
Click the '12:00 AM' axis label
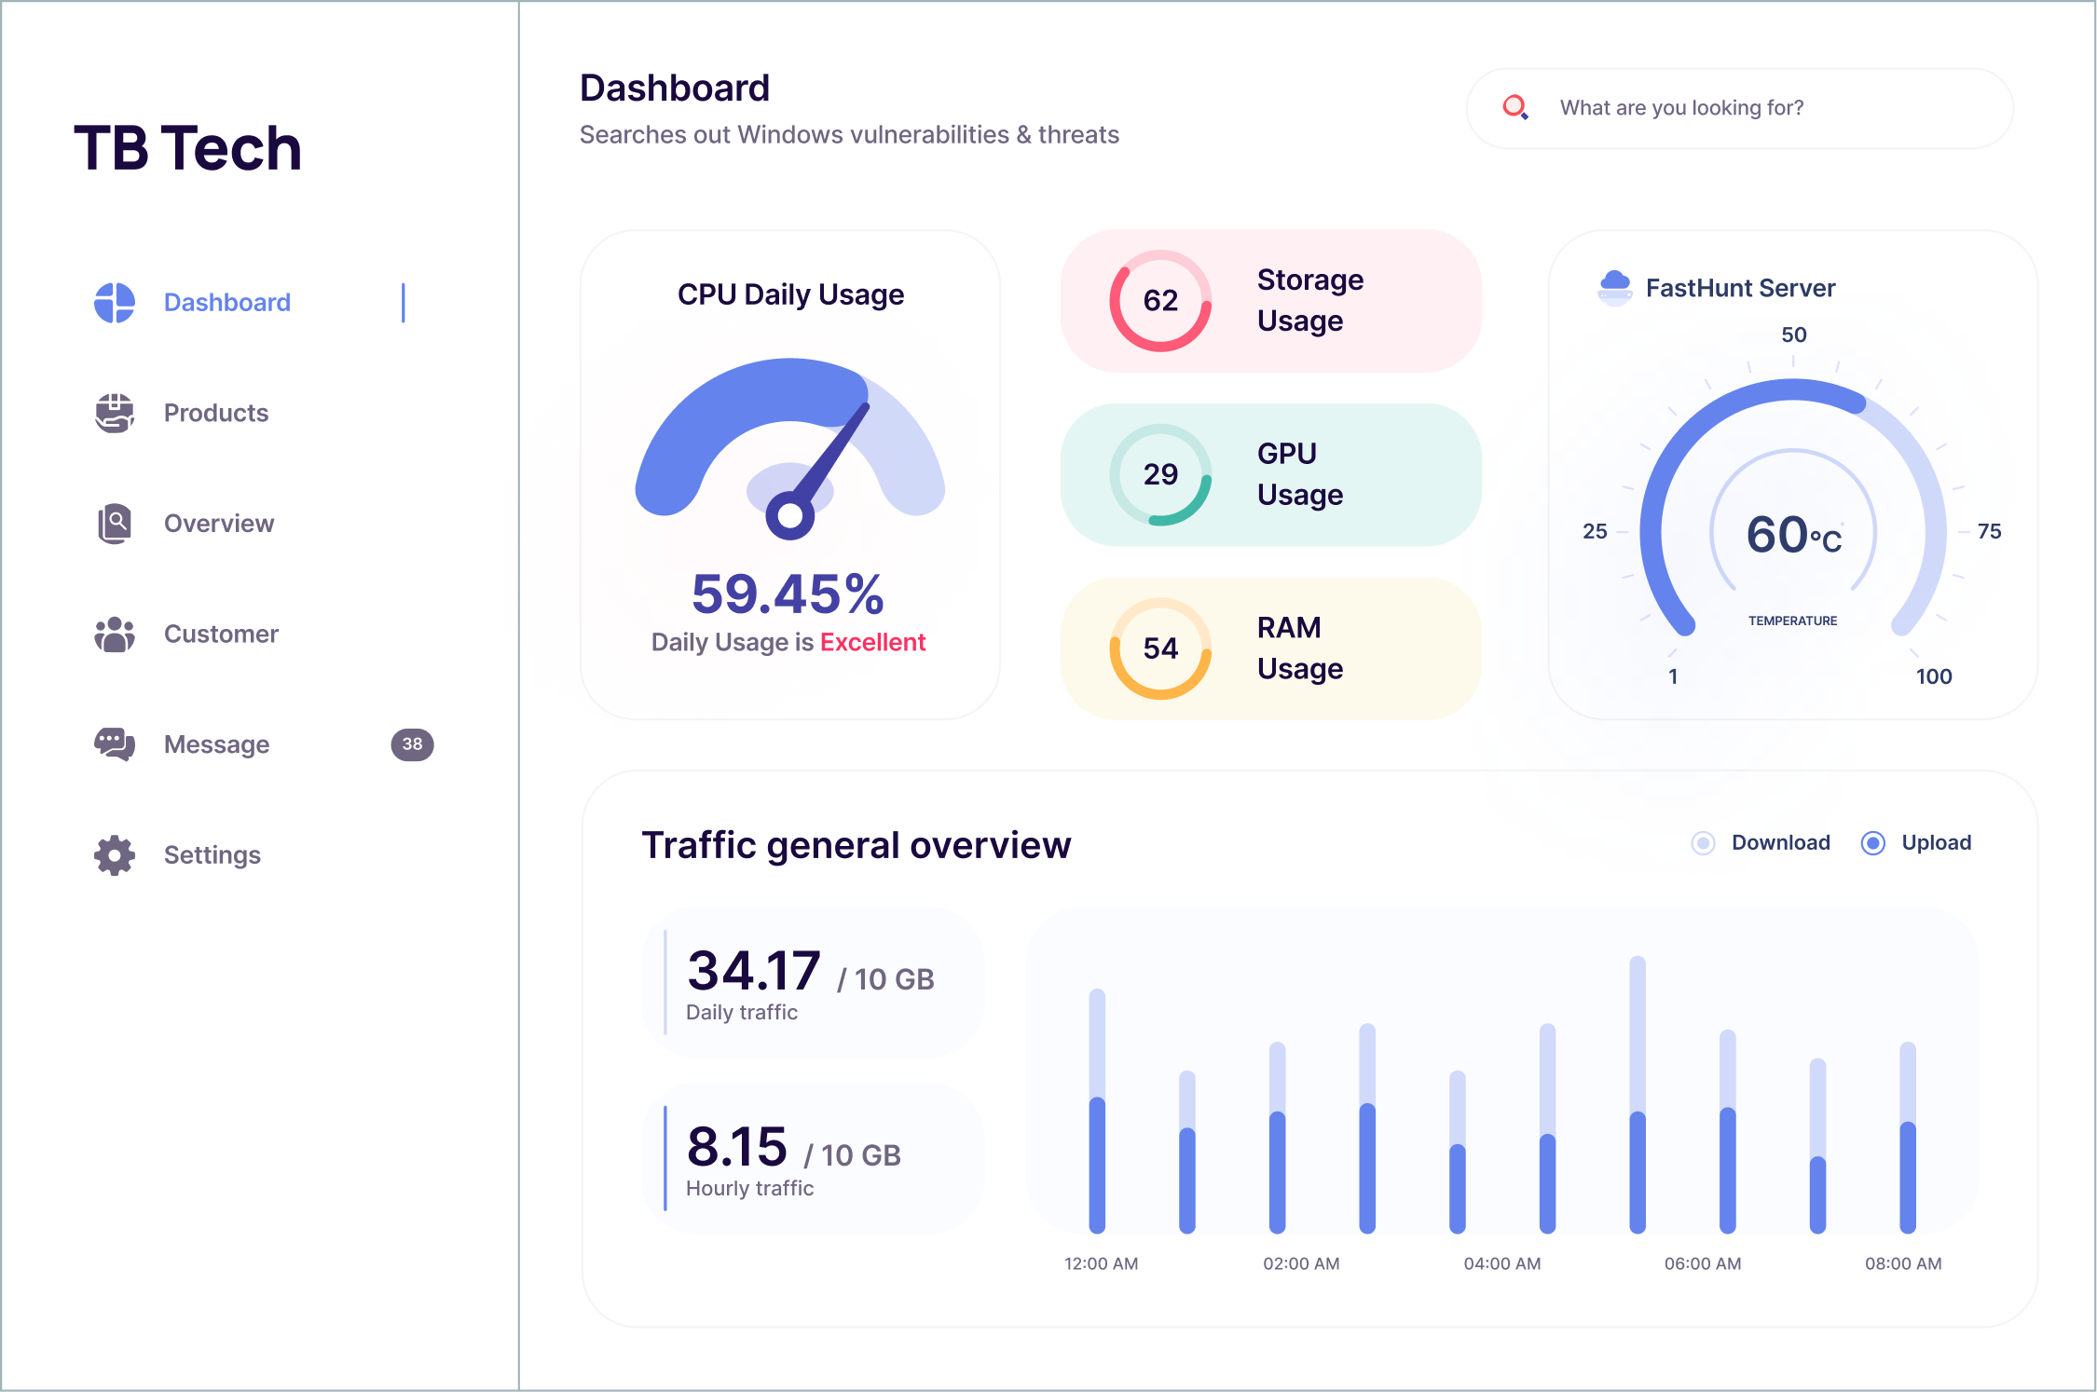point(1101,1263)
